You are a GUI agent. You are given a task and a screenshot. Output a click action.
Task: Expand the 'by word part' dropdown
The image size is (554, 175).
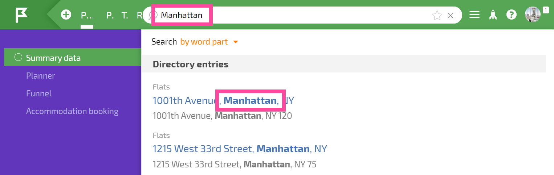[x=204, y=42]
